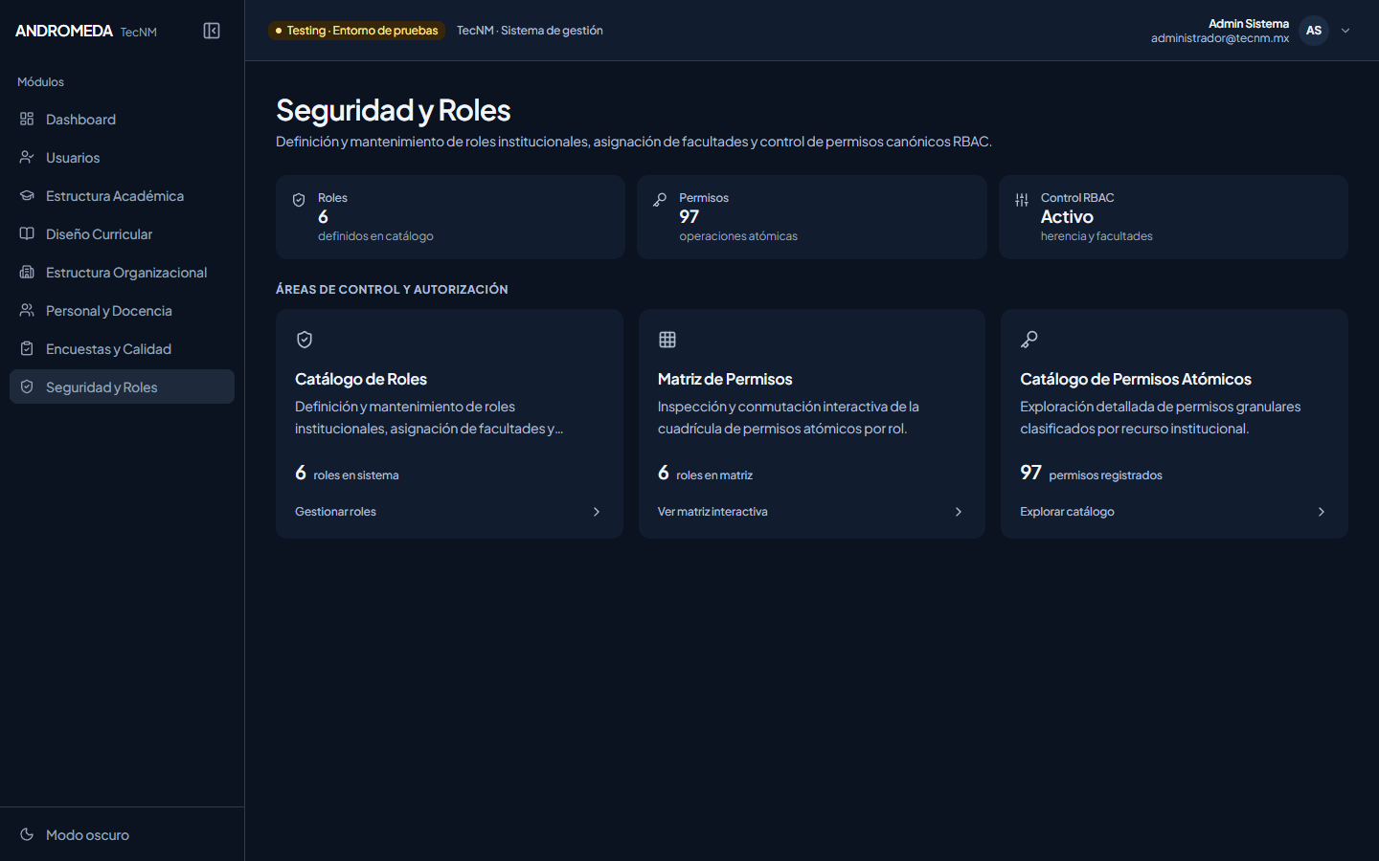Image resolution: width=1379 pixels, height=861 pixels.
Task: Open the chevron next to Gestionar roles
Action: (x=597, y=512)
